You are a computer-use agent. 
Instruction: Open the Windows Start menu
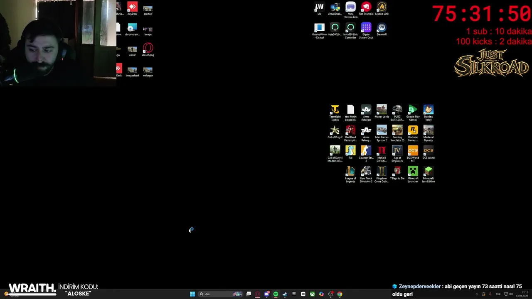coord(192,294)
